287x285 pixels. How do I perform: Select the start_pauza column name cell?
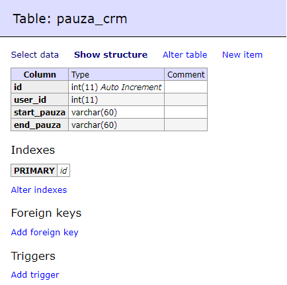[x=40, y=112]
